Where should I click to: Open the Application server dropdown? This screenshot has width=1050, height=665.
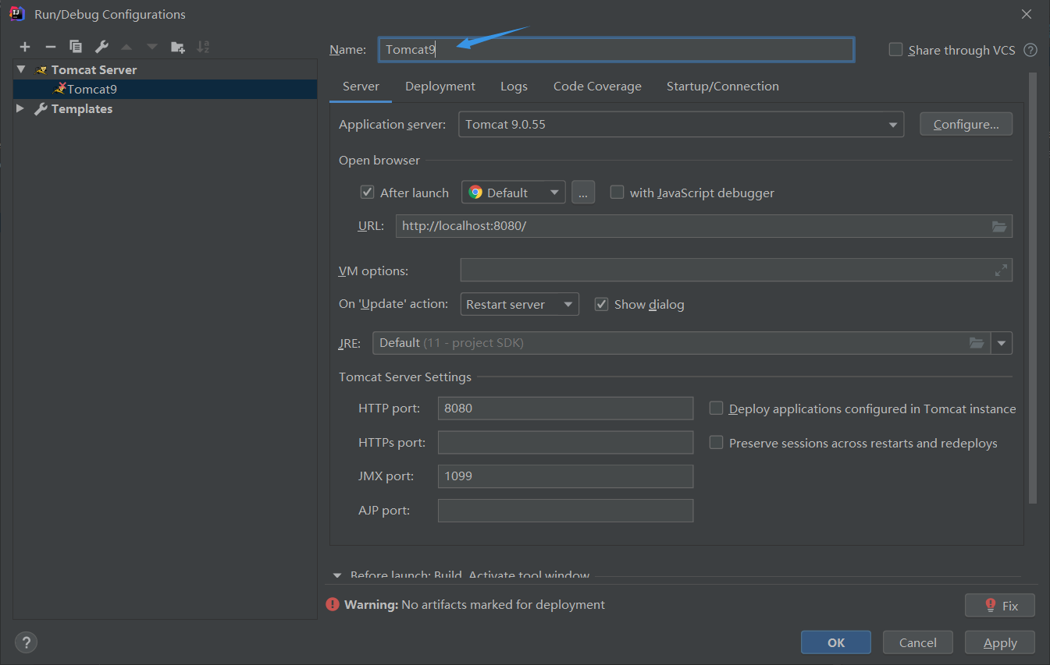point(681,125)
